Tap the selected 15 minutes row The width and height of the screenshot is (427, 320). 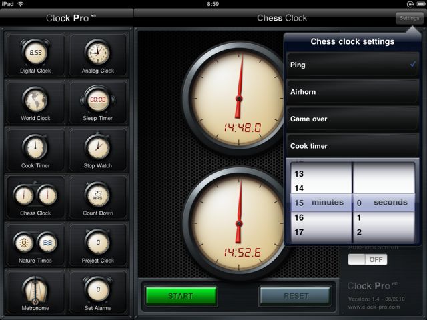322,203
